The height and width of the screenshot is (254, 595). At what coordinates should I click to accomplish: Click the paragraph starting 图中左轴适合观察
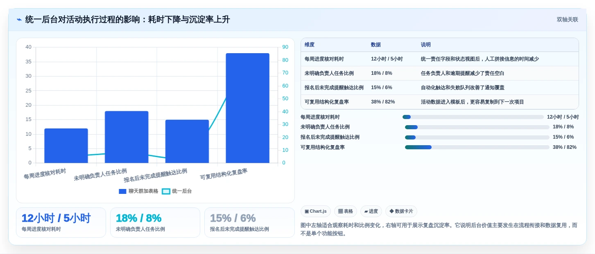439,229
